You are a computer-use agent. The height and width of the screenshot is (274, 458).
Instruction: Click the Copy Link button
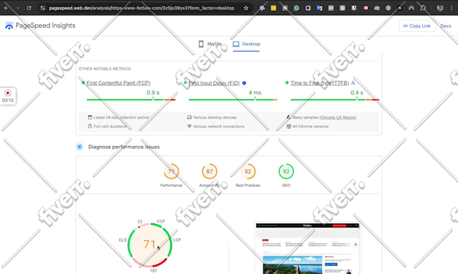click(x=417, y=26)
